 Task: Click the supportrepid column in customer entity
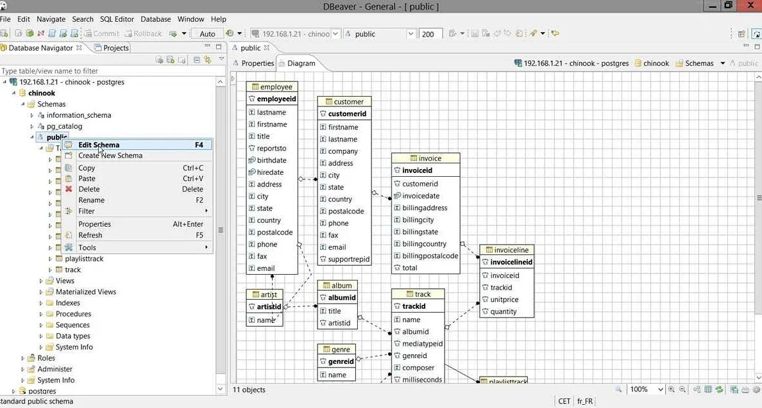pyautogui.click(x=348, y=259)
